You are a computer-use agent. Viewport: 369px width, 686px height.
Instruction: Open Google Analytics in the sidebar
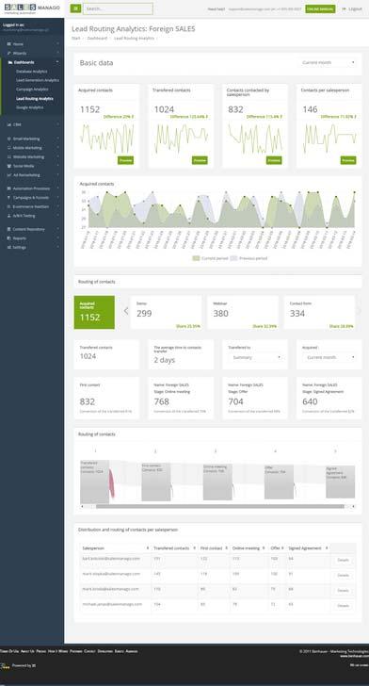pos(30,107)
